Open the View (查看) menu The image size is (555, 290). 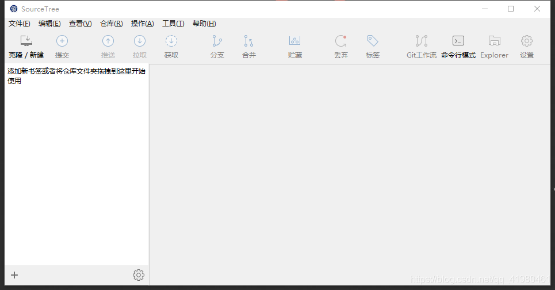81,24
